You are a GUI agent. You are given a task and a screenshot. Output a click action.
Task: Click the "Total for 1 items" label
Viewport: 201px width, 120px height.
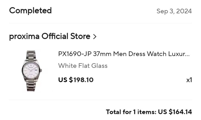point(131,112)
